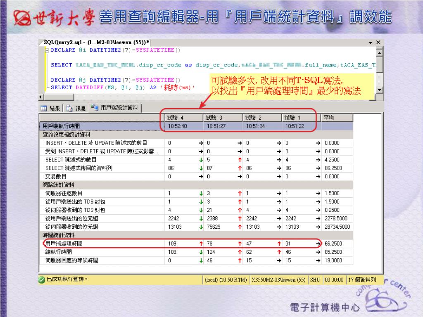Click the horizontal scrollbar left arrow
Image resolution: width=423 pixels, height=317 pixels.
41,97
